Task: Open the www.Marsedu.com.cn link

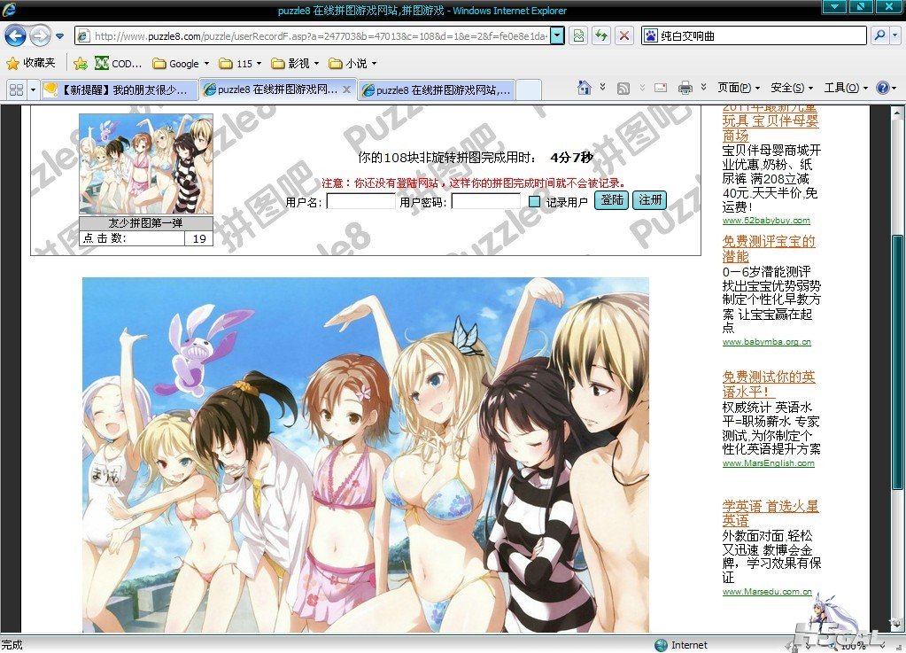Action: click(767, 592)
